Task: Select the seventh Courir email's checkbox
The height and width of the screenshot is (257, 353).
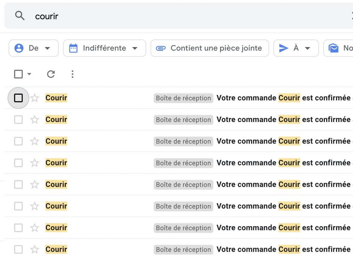Action: (x=19, y=228)
